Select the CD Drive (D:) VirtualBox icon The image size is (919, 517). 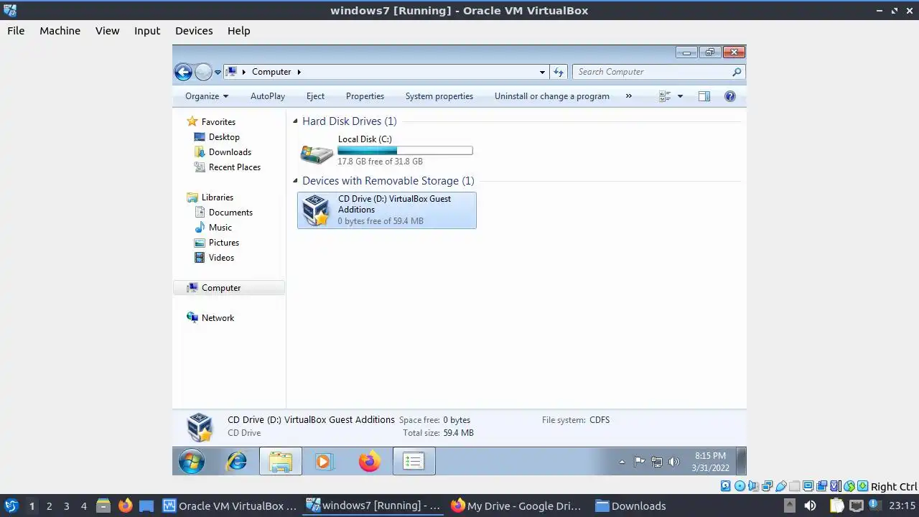coord(316,210)
